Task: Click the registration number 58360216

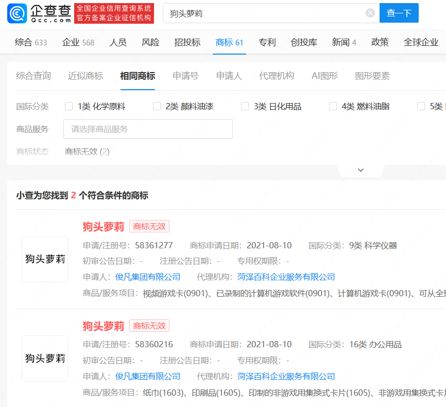Action: [154, 344]
